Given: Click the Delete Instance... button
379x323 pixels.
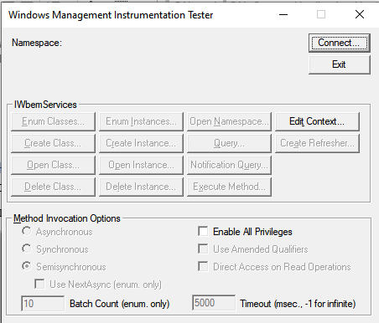Looking at the screenshot, I should click(x=141, y=187).
